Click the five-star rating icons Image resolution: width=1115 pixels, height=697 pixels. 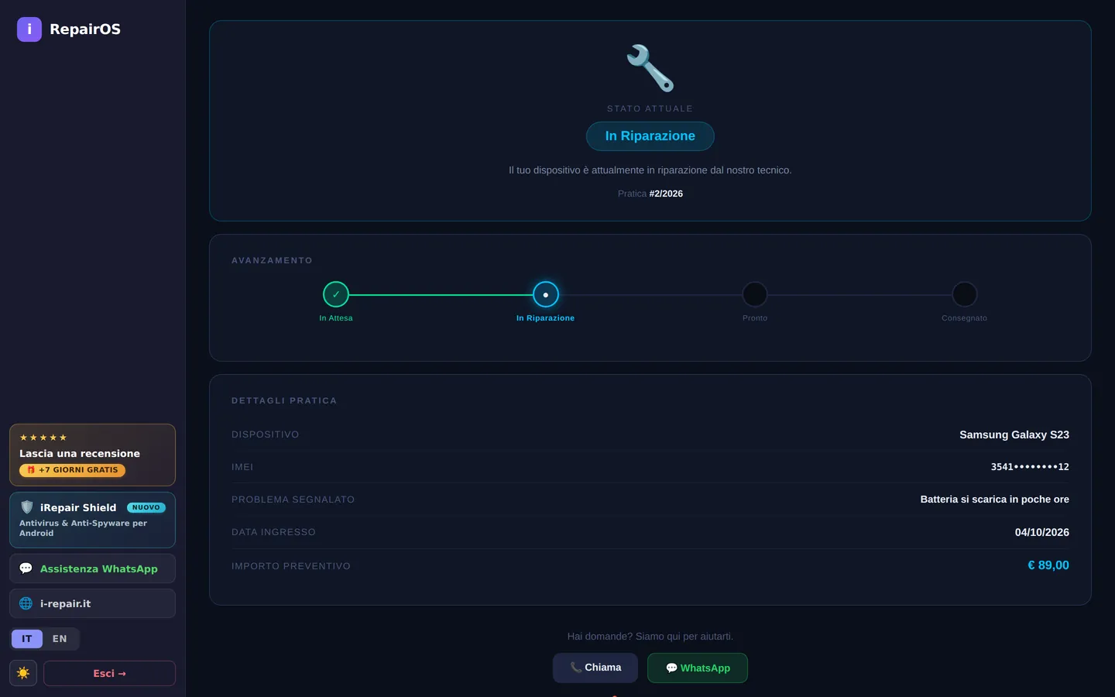pos(43,438)
